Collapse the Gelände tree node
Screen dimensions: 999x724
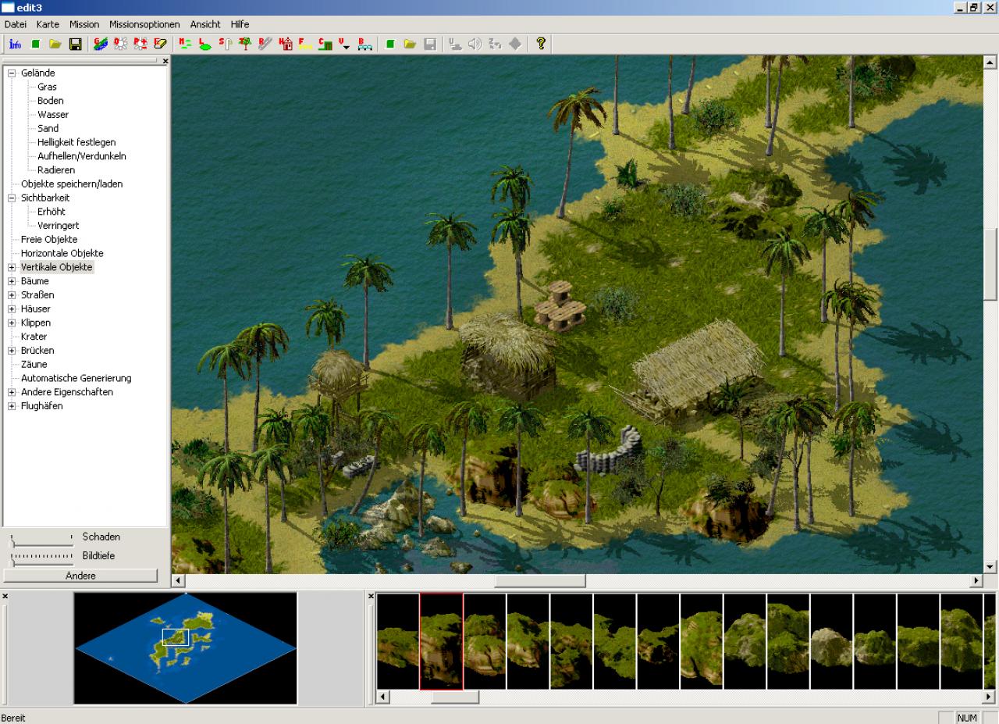click(x=12, y=73)
